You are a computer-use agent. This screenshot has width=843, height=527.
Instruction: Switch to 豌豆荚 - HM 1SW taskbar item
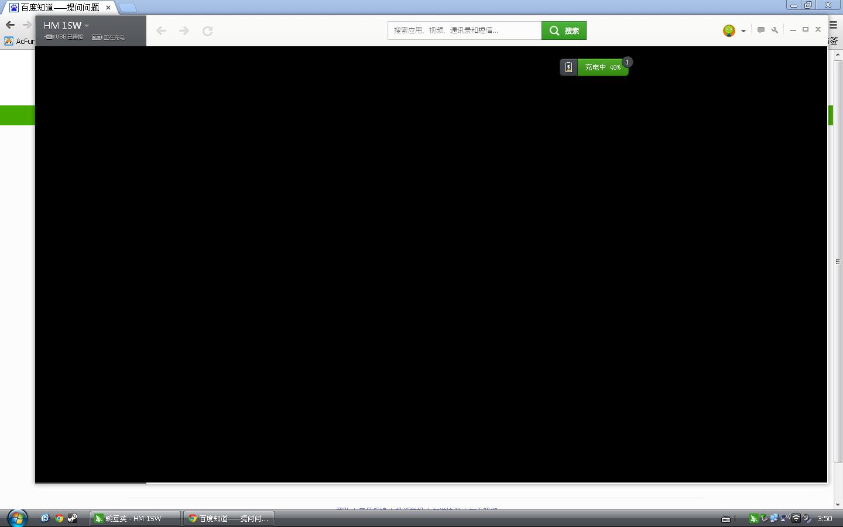point(135,518)
